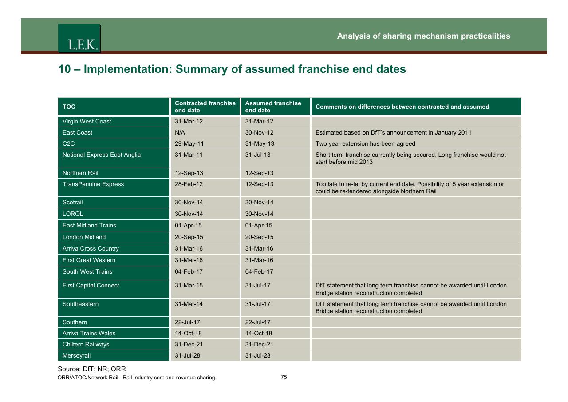Click the 'Source: DfT; NR; ORR' line
This screenshot has width=568, height=402.
point(92,369)
